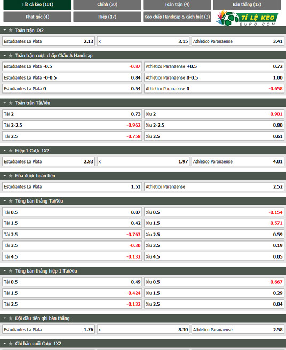
Task: Choose total goals Tài 0.5 at 0.07
Action: pyautogui.click(x=72, y=212)
